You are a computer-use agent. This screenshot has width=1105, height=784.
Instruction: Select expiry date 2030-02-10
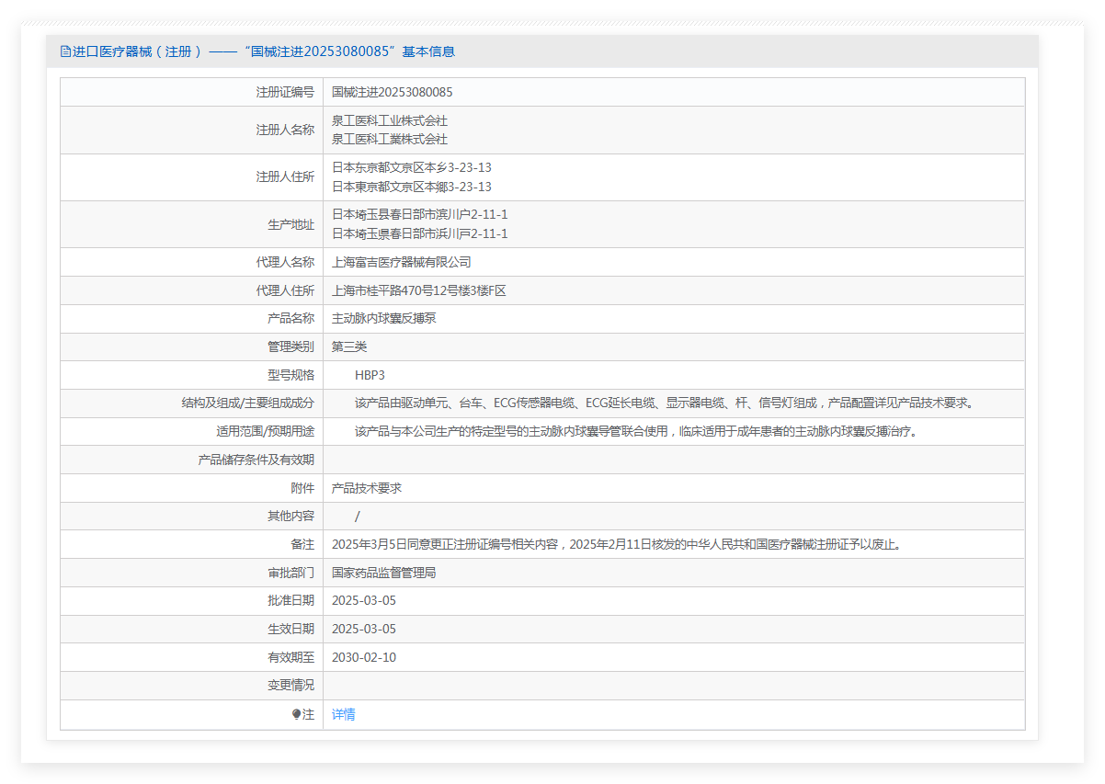tap(364, 657)
